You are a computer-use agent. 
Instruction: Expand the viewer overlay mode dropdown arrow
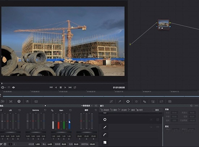click(x=5, y=88)
